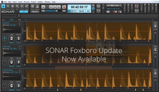Choose the Move tool

pos(12,6)
